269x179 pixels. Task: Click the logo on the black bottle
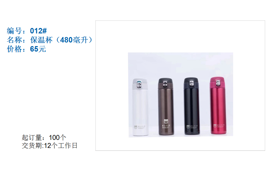click(x=192, y=127)
